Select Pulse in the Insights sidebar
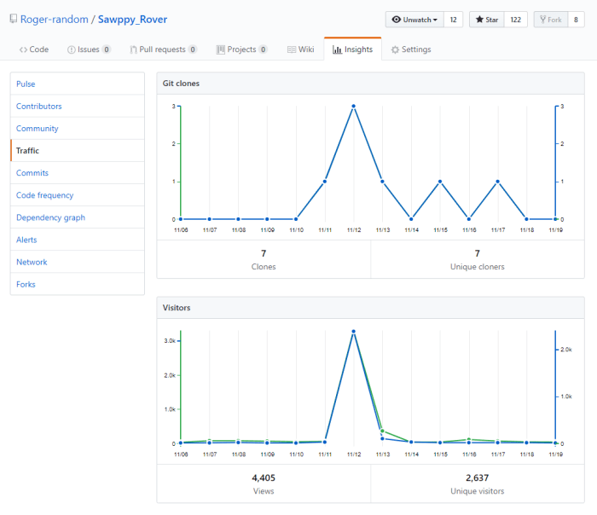 point(26,84)
